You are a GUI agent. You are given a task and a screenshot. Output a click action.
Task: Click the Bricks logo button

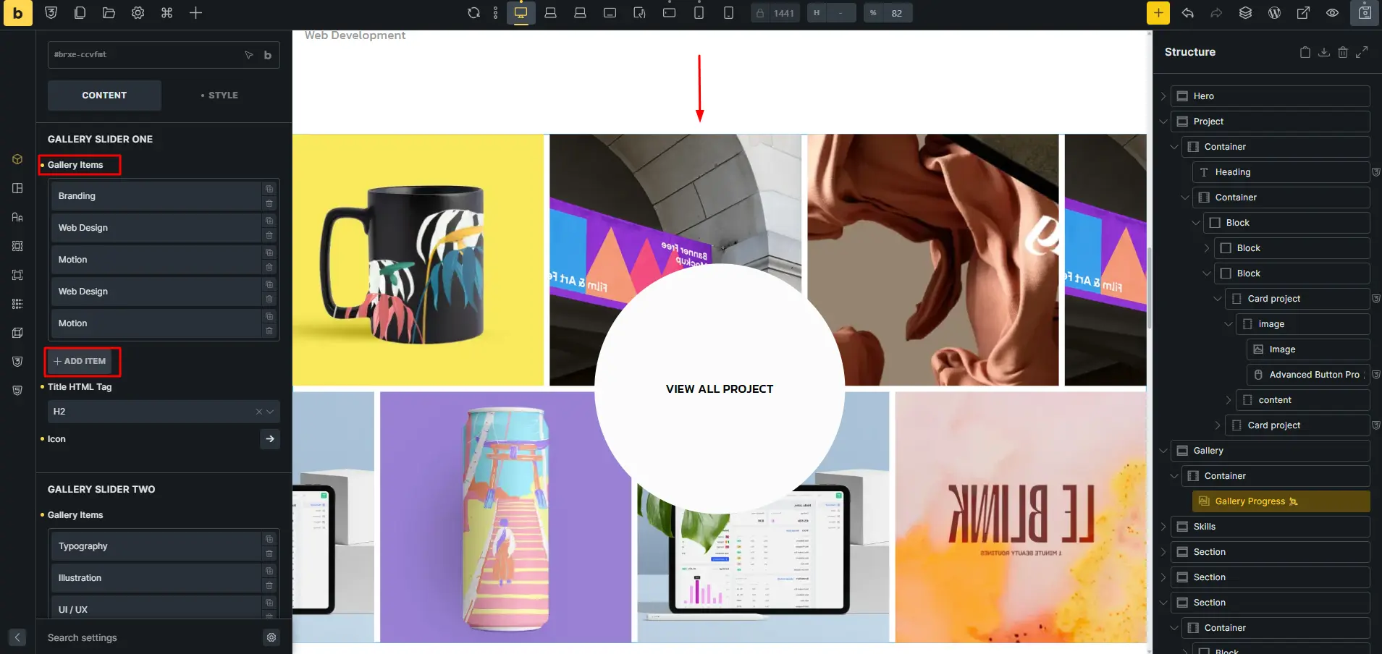[x=17, y=13]
